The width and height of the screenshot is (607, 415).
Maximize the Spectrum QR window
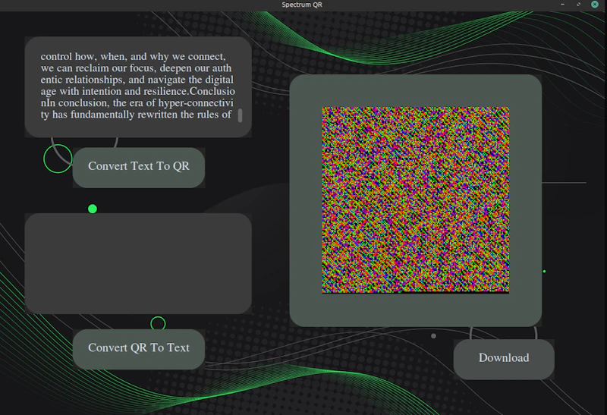click(578, 5)
